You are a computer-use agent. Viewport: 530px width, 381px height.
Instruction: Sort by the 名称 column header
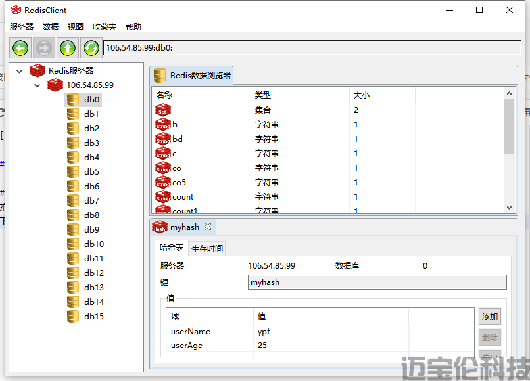pyautogui.click(x=202, y=95)
